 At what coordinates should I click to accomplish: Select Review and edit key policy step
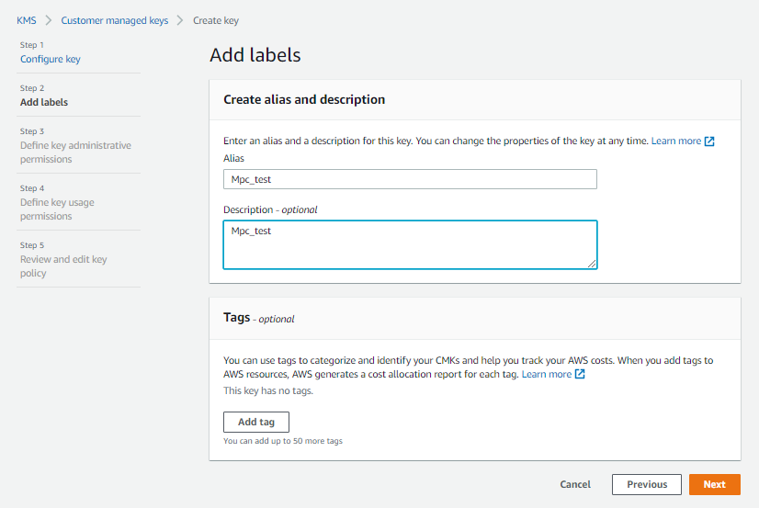[63, 266]
